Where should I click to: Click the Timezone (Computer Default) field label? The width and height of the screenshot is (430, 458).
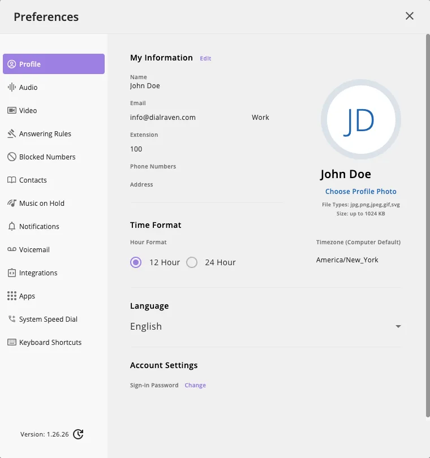pos(358,242)
